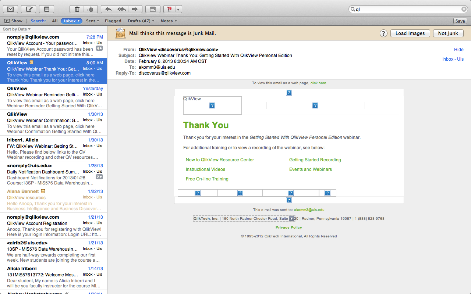The image size is (471, 294).
Task: Expand thread count 2 badge
Action: pyautogui.click(x=99, y=177)
